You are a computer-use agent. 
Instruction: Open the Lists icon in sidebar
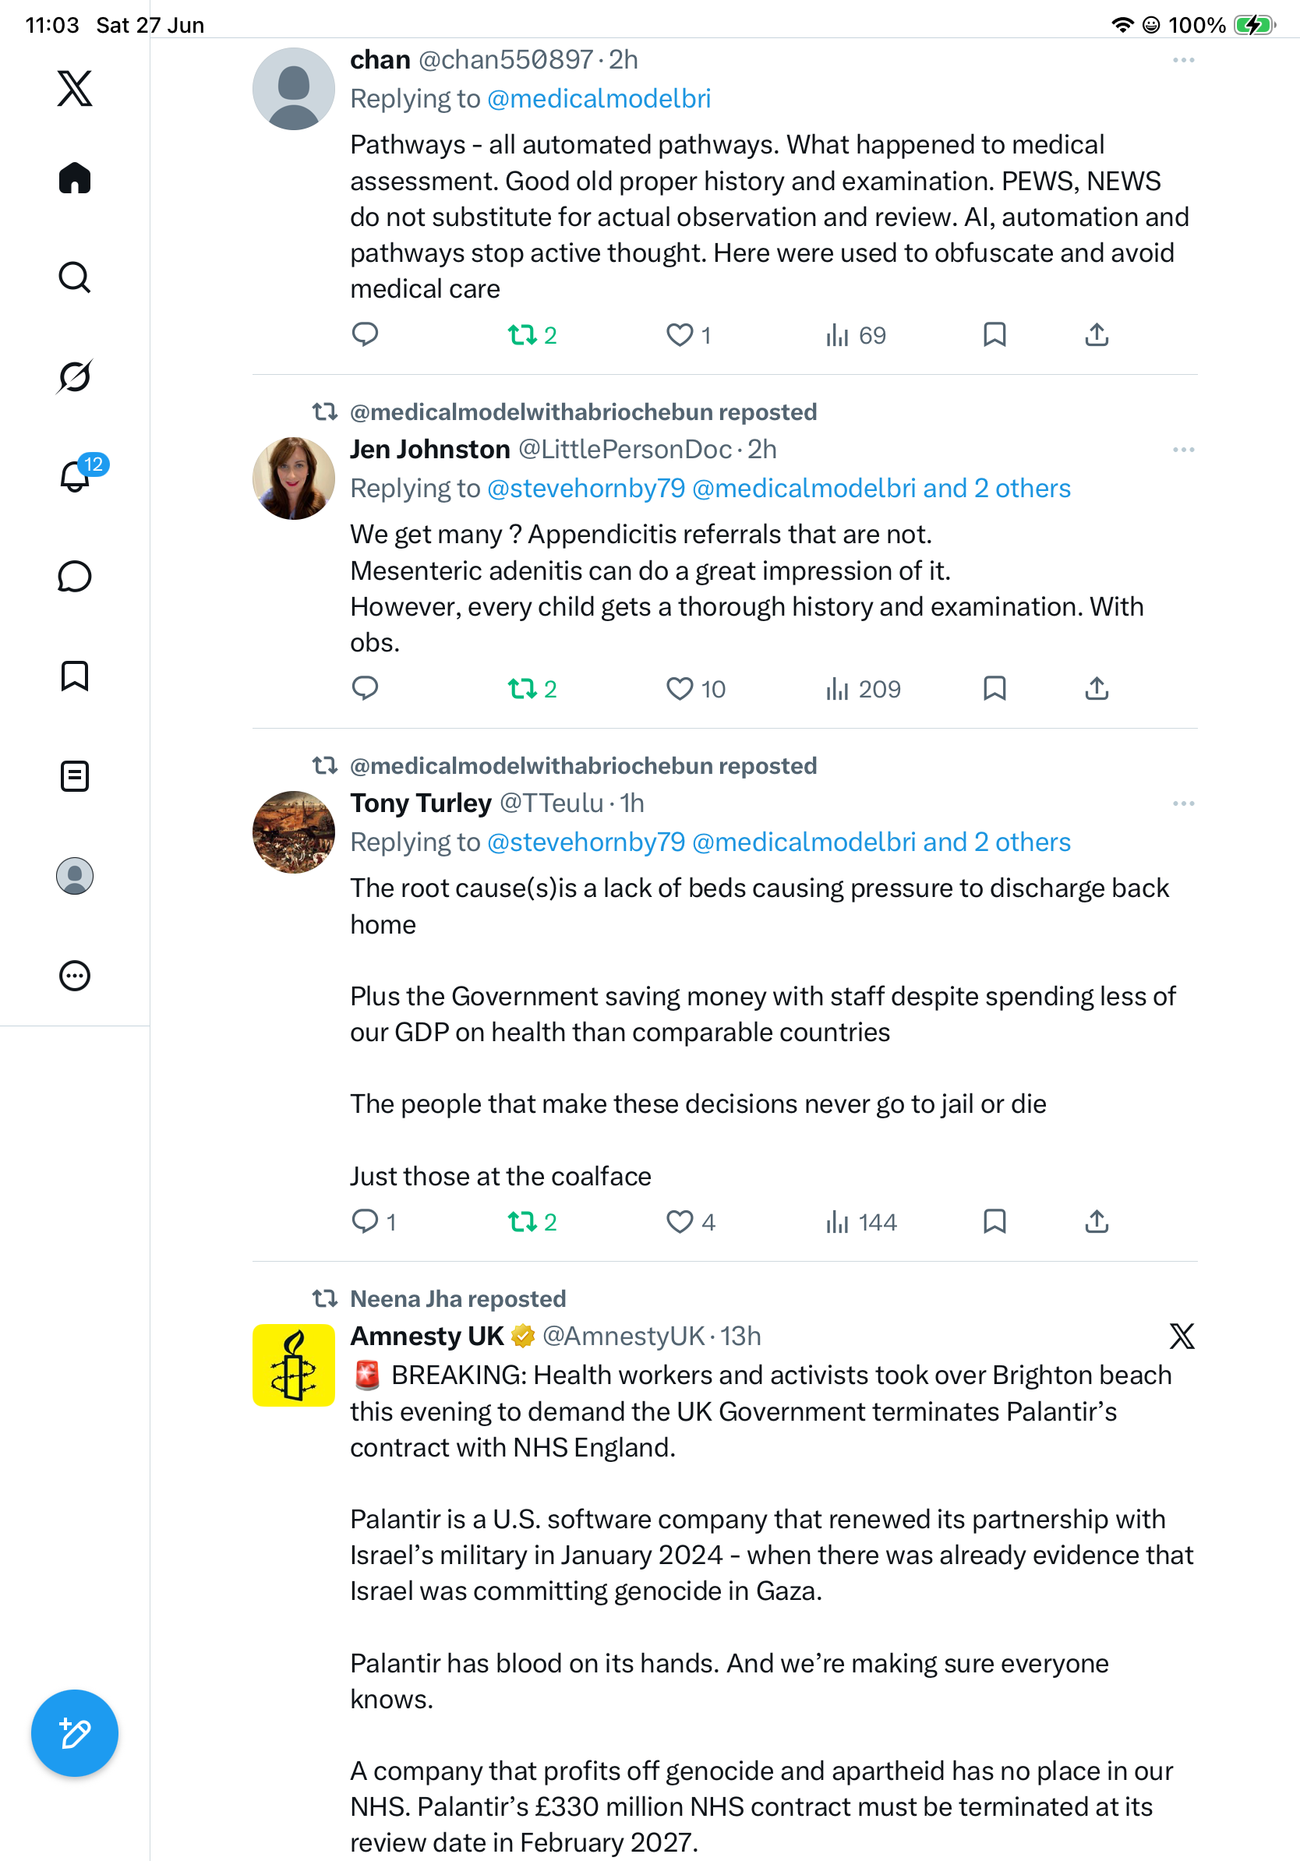point(75,775)
